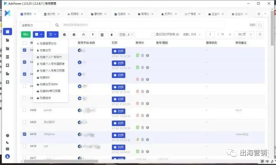Click the gear settings icon after 50/页

[x=260, y=34]
